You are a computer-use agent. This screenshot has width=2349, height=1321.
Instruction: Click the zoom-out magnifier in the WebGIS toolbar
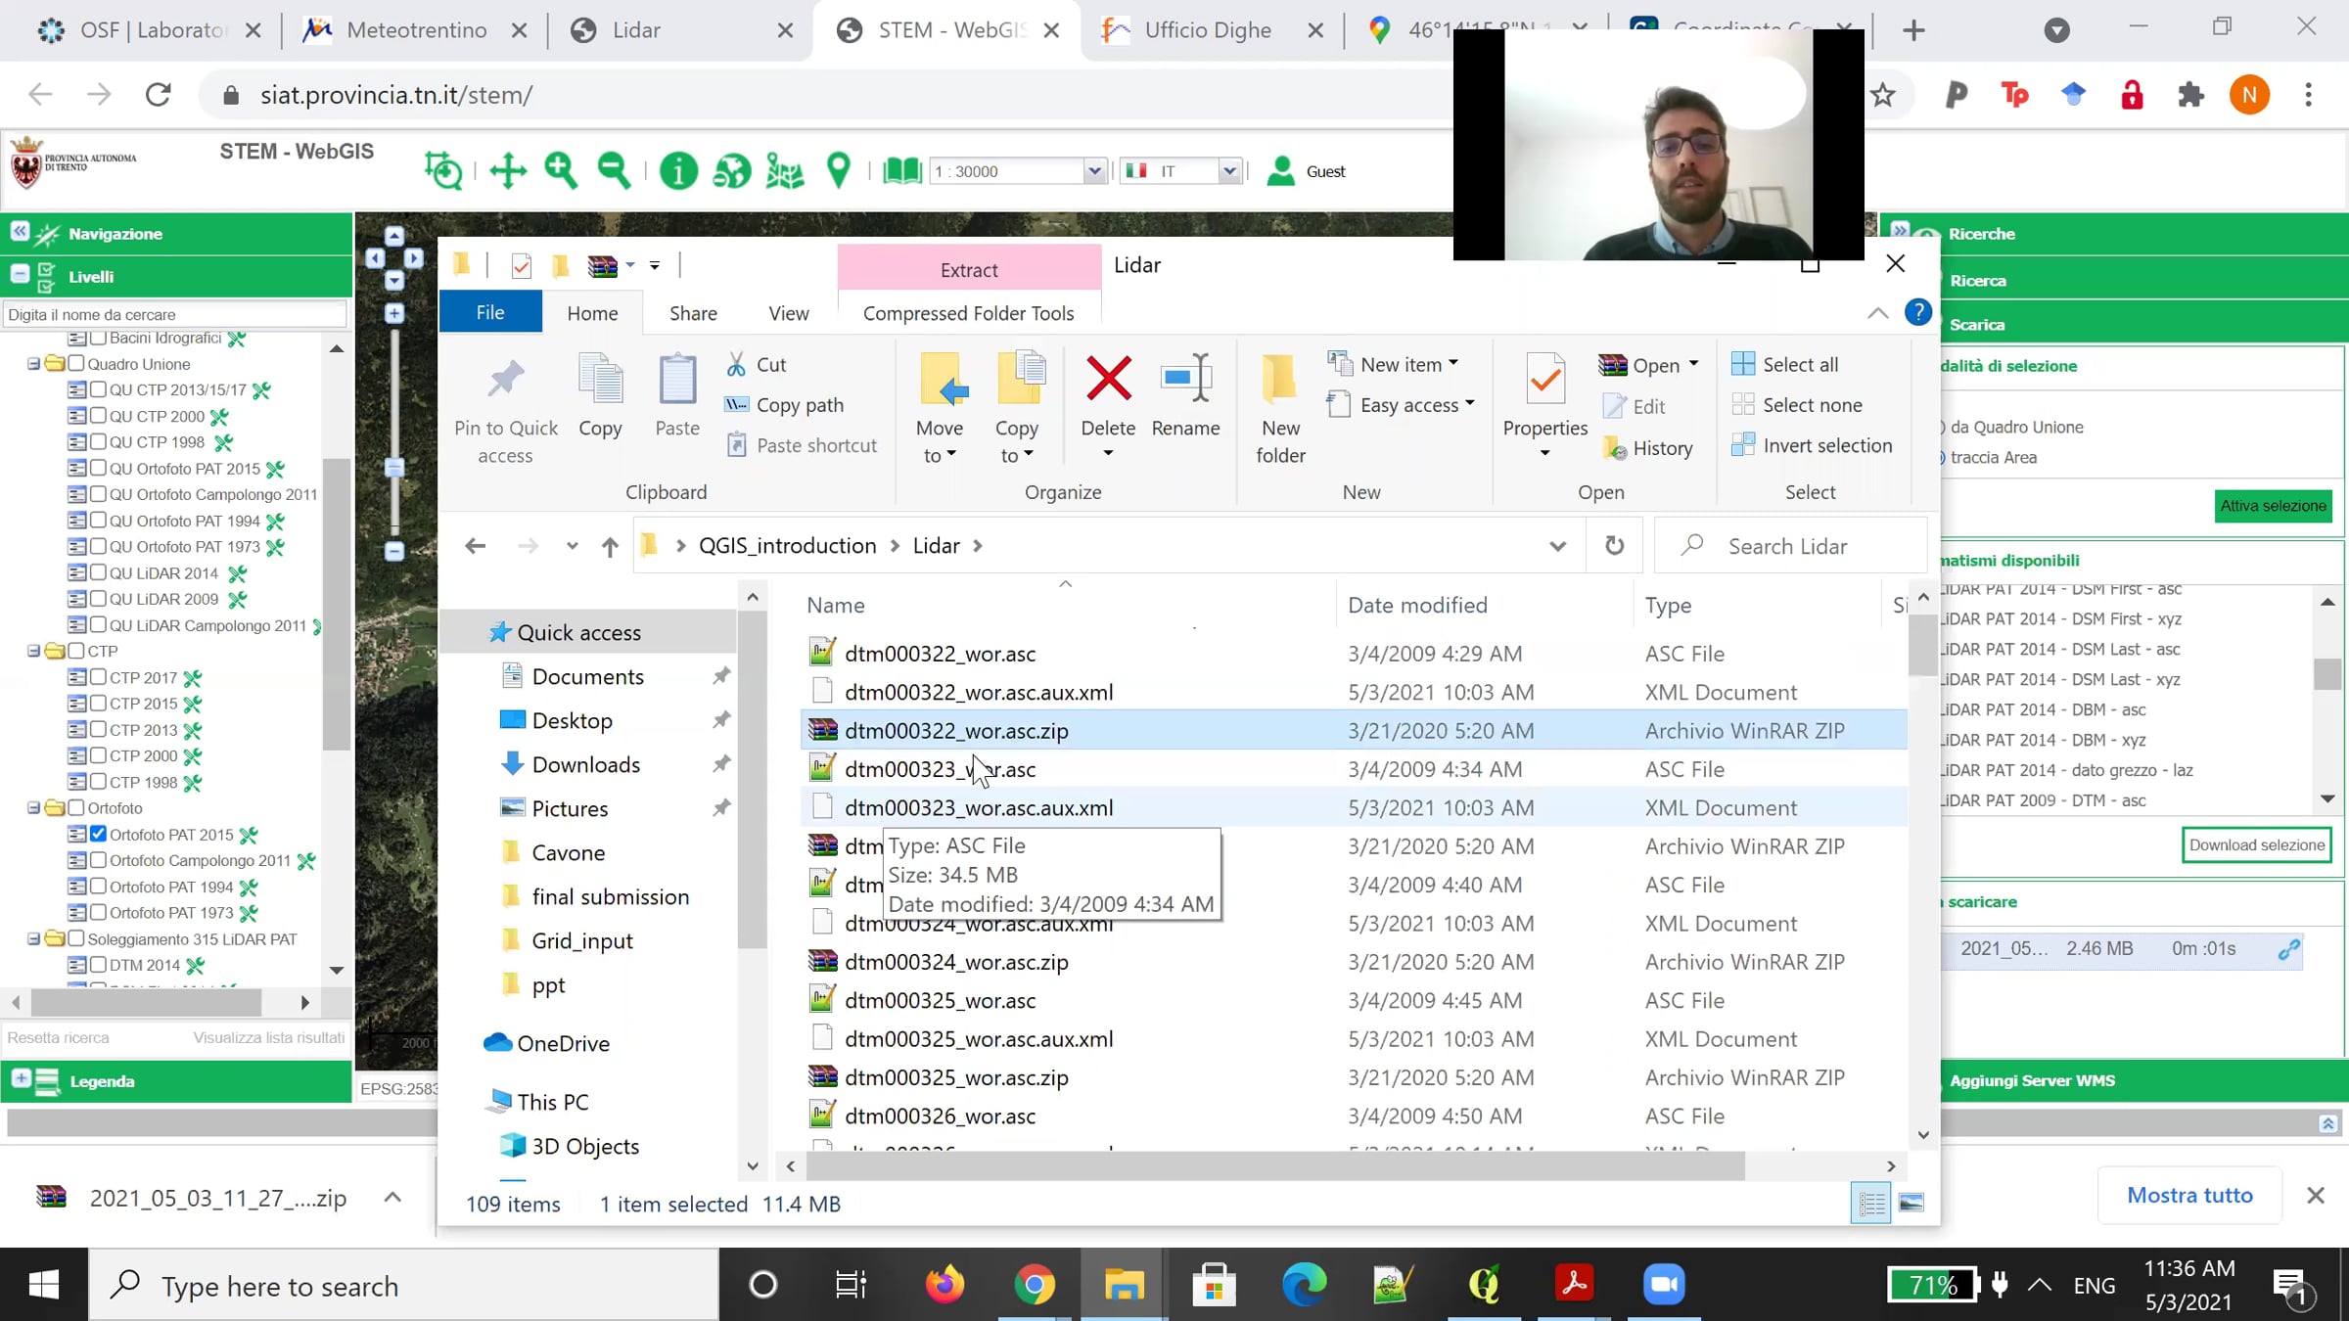614,170
